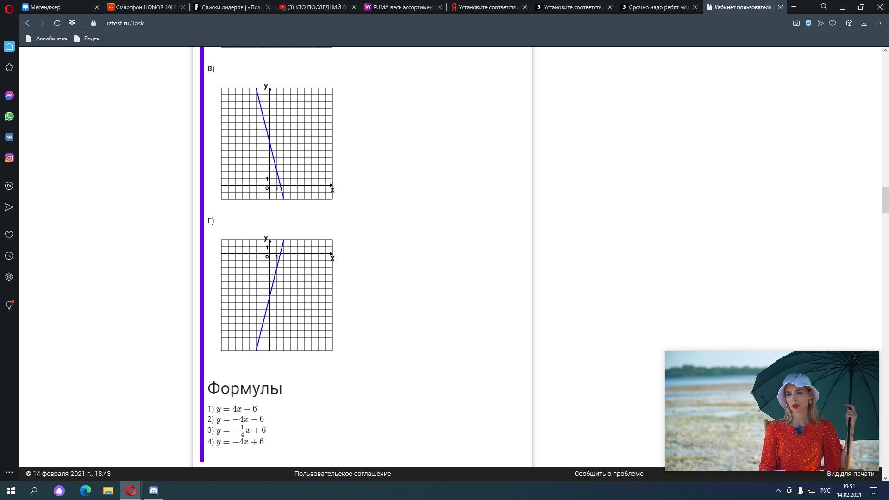
Task: Open Pinboards heart in the sidebar
Action: [x=9, y=235]
